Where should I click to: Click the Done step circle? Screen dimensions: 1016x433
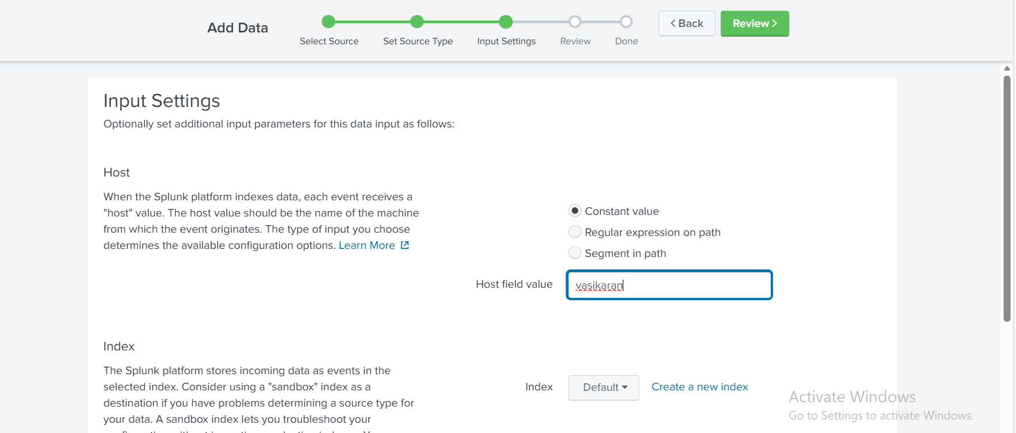[626, 22]
